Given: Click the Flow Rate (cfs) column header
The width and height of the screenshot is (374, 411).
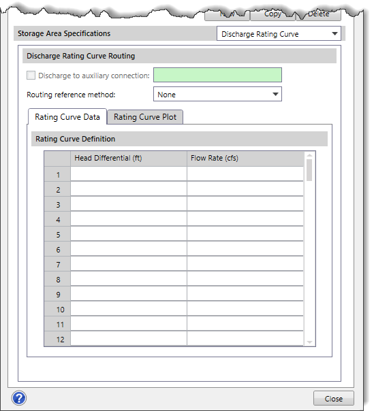Looking at the screenshot, I should [x=245, y=159].
